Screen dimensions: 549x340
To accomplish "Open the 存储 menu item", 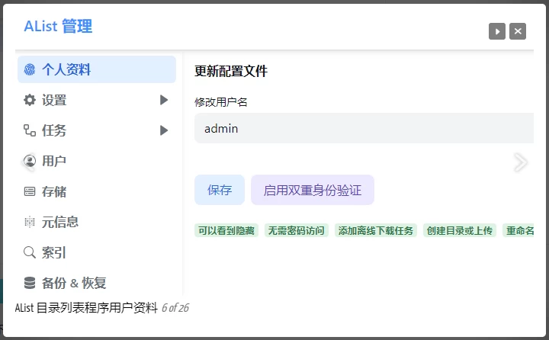I will [54, 191].
